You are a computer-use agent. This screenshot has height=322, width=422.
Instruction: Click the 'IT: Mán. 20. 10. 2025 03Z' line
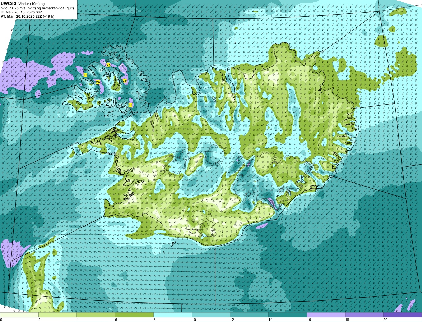click(21, 12)
